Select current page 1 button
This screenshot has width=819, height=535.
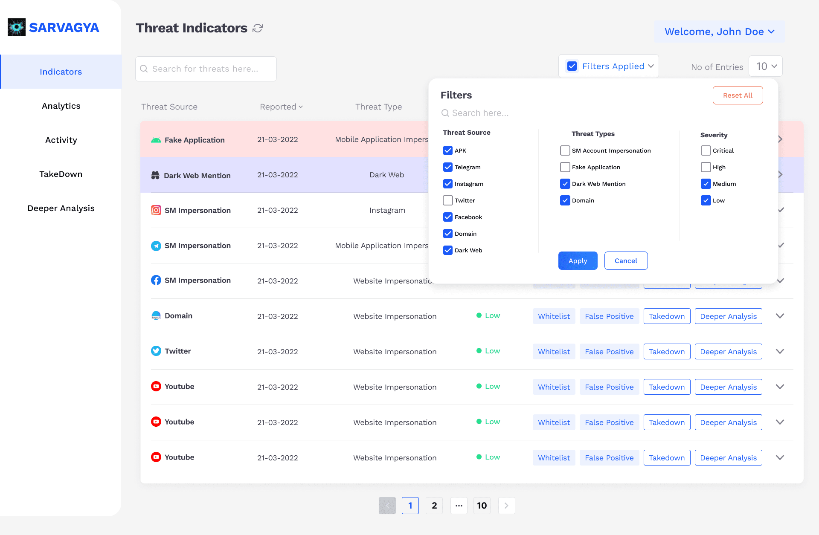410,506
